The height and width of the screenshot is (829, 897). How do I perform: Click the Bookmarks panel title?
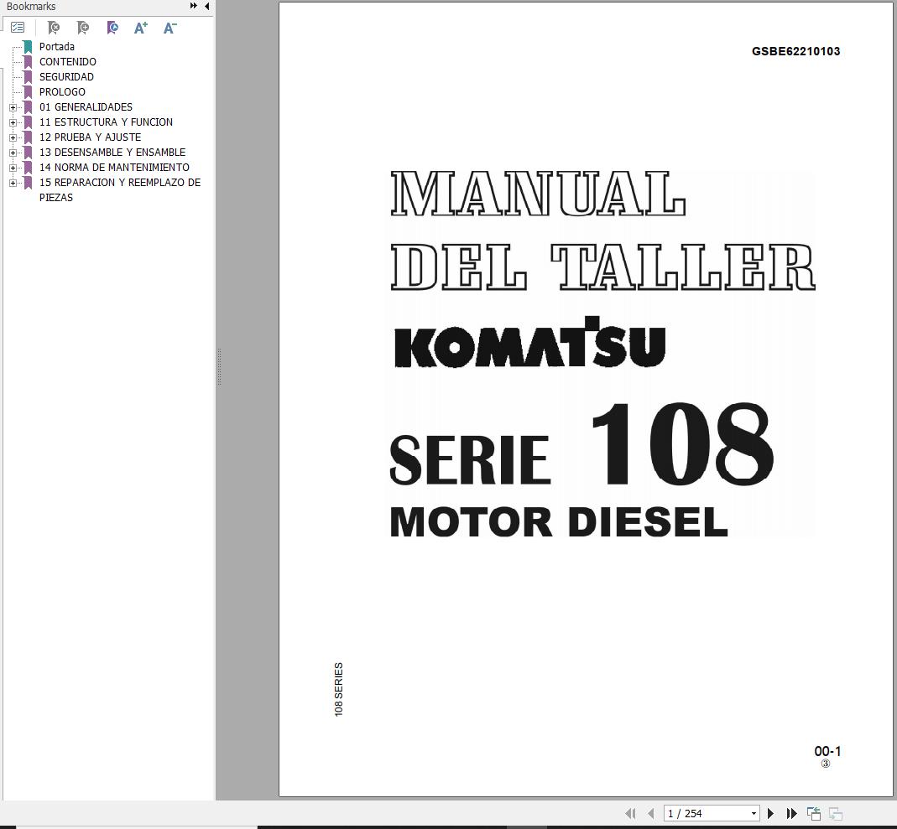click(x=31, y=6)
